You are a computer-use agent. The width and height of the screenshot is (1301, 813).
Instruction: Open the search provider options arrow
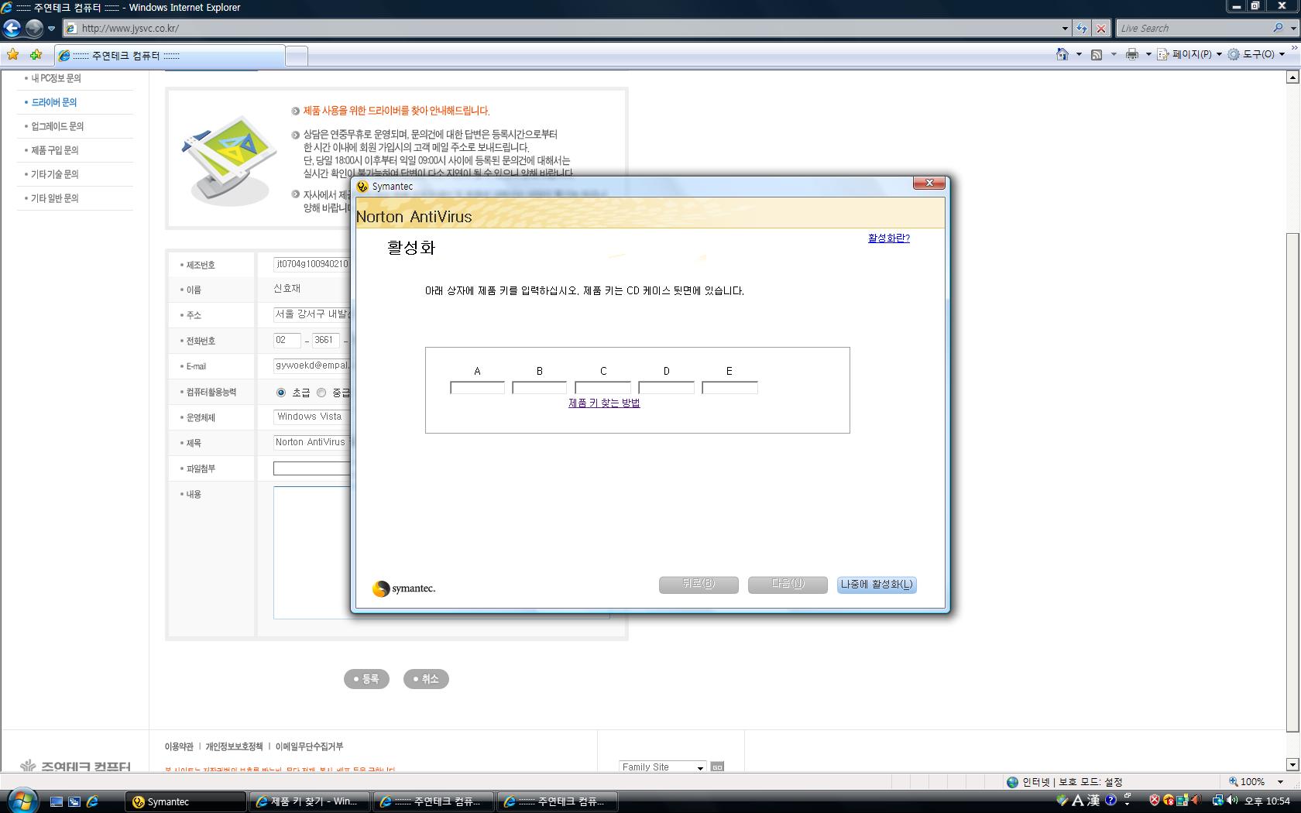click(1293, 29)
